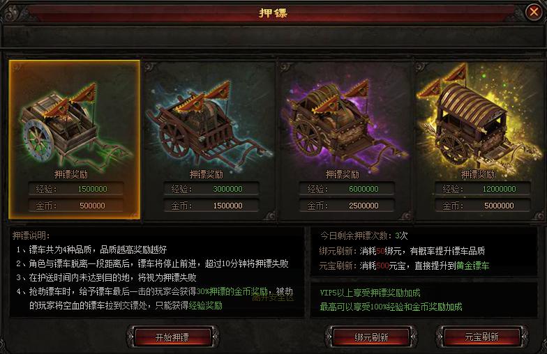Click the 3000000 experience reward value

point(227,189)
